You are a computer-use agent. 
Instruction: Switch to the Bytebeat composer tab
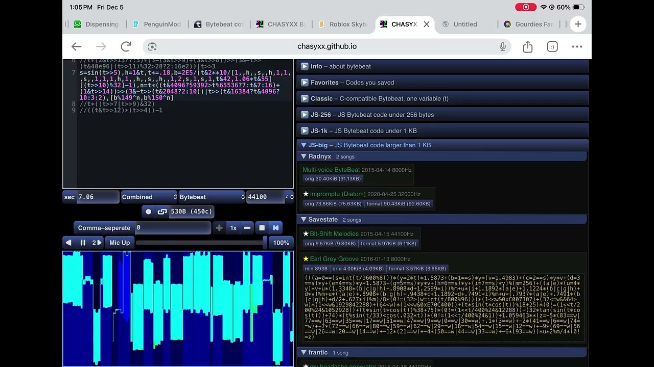tap(219, 24)
